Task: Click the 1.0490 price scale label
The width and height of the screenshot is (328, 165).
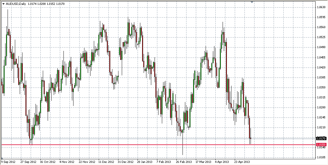Action: 321,47
